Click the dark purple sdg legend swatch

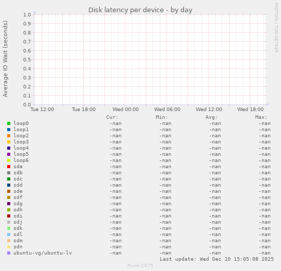(x=9, y=204)
